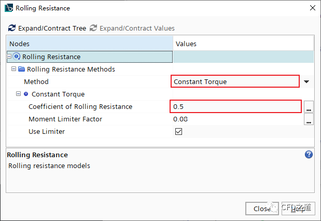
Task: Collapse the Constant Torque node
Action: tap(19, 94)
